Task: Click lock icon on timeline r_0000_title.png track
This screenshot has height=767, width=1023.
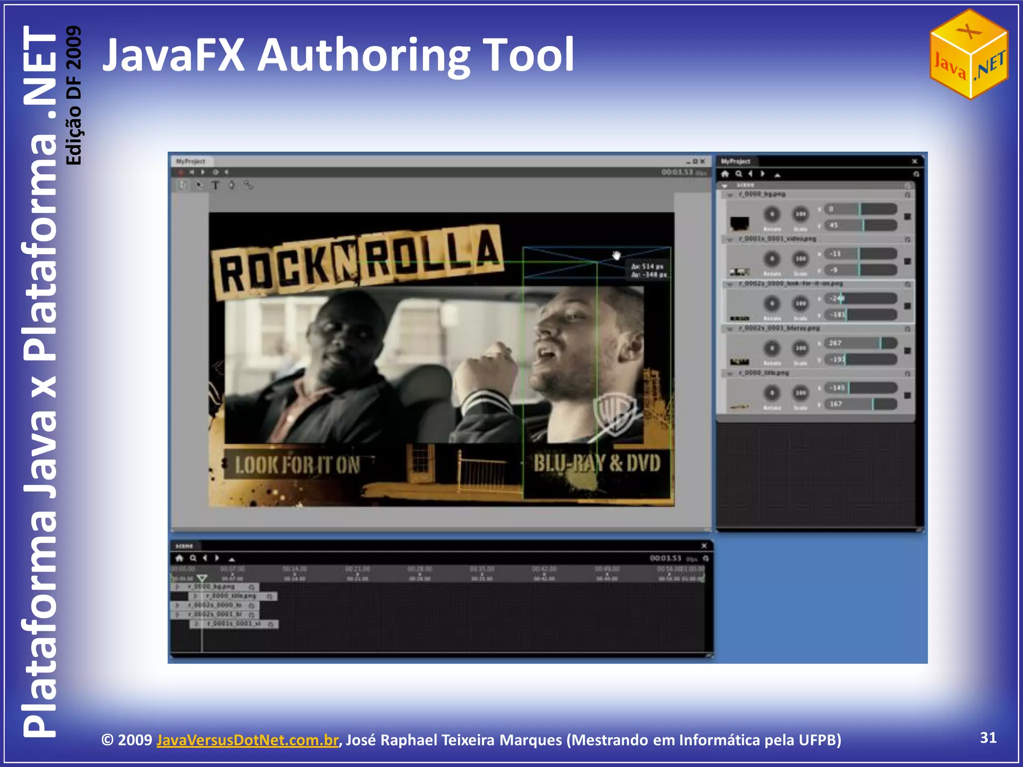Action: click(x=270, y=596)
